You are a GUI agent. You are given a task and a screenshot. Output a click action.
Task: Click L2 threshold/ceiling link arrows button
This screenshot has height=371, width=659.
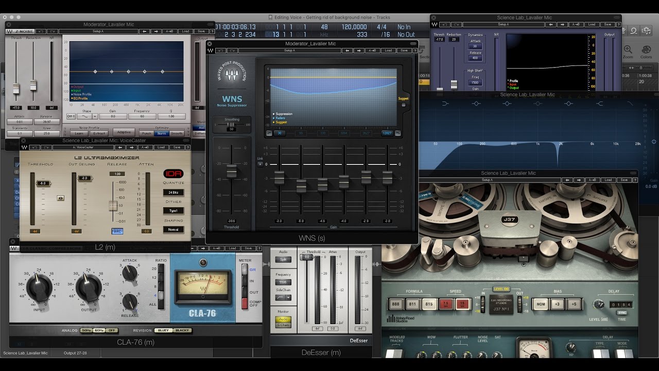(61, 198)
